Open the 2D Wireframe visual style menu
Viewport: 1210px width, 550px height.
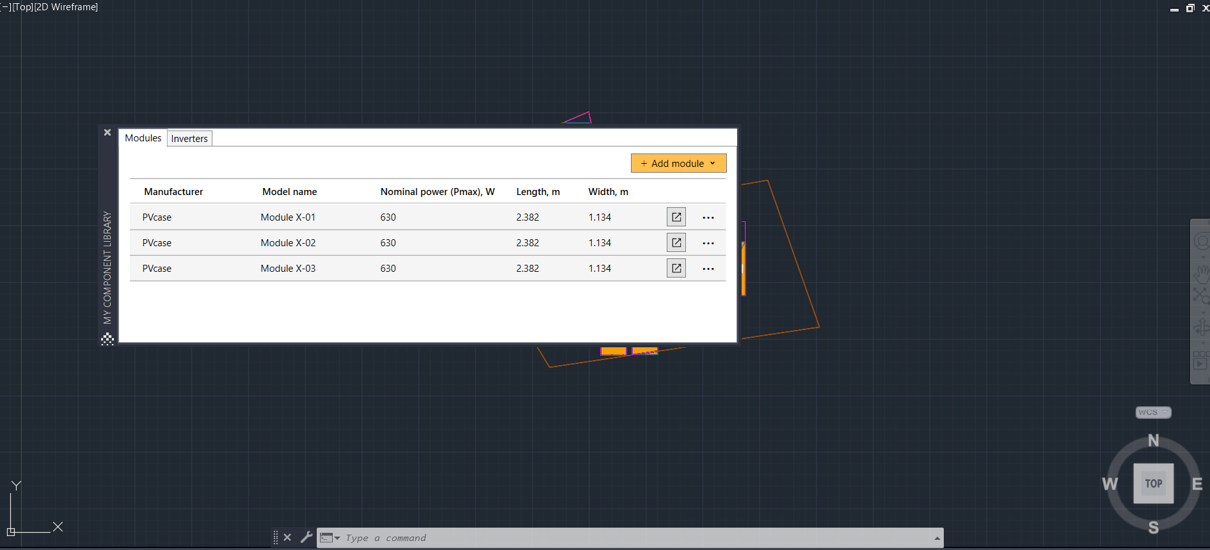(x=66, y=7)
